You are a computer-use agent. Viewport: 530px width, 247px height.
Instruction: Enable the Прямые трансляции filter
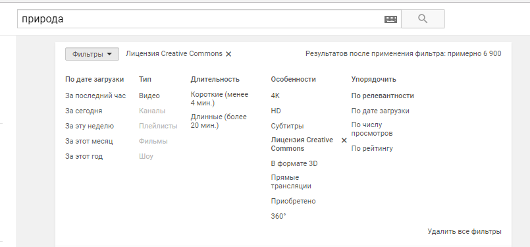coord(291,182)
